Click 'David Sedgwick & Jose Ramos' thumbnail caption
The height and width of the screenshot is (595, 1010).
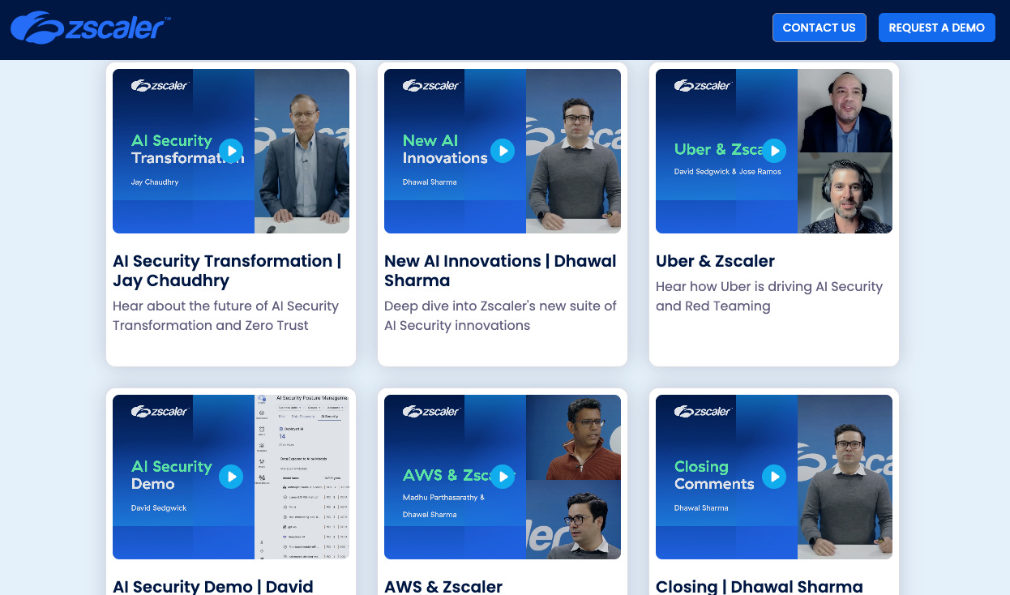click(728, 172)
